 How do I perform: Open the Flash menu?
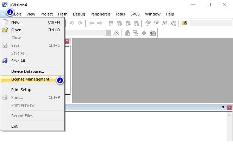63,14
